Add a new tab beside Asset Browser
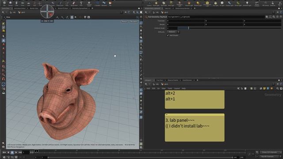The width and height of the screenshot is (283, 159). [198, 80]
